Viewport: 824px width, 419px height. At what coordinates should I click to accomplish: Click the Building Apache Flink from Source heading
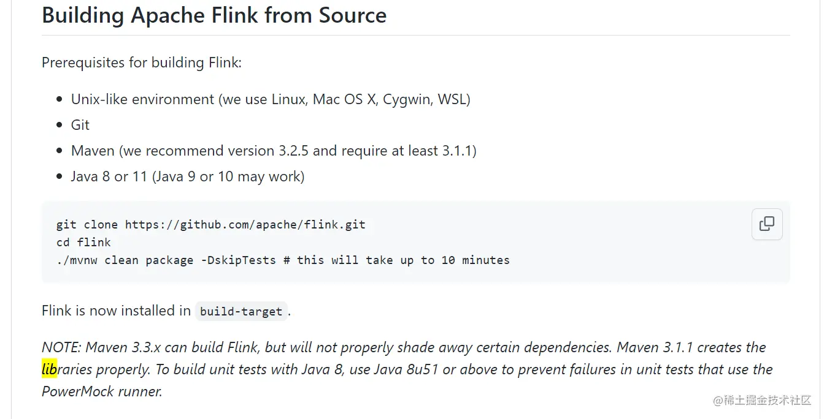(x=214, y=15)
